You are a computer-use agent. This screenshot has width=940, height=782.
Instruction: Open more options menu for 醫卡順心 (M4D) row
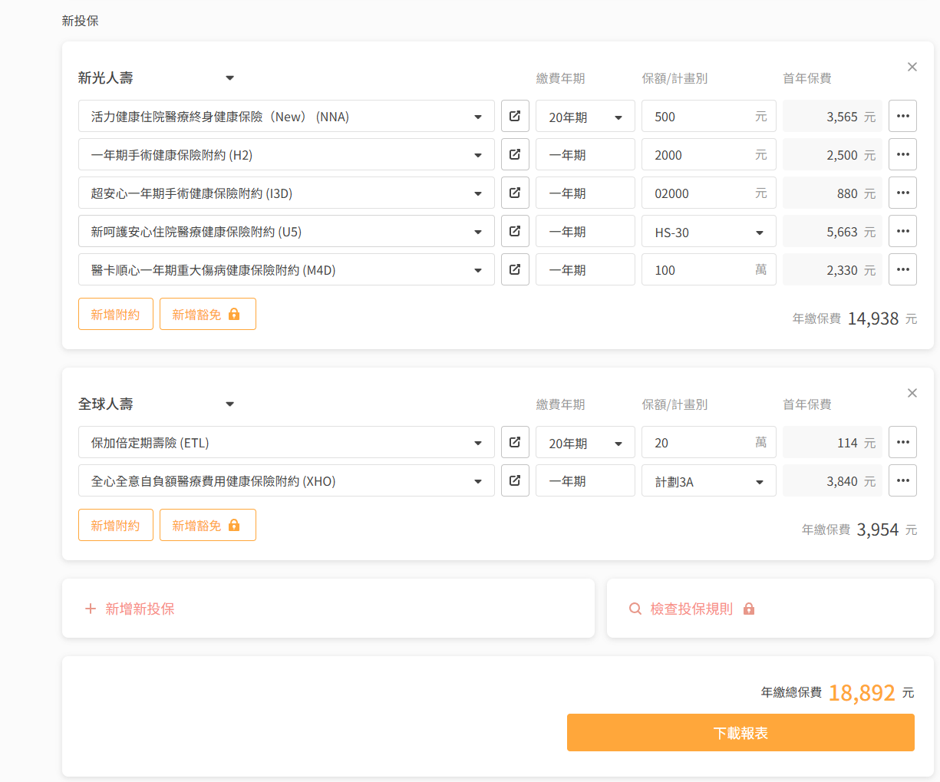click(902, 270)
